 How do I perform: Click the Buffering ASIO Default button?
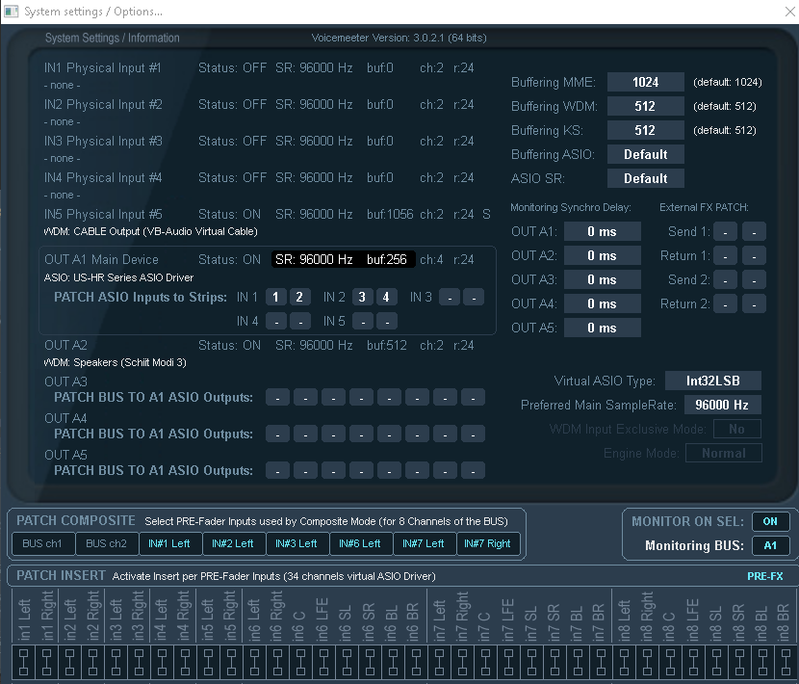point(645,153)
